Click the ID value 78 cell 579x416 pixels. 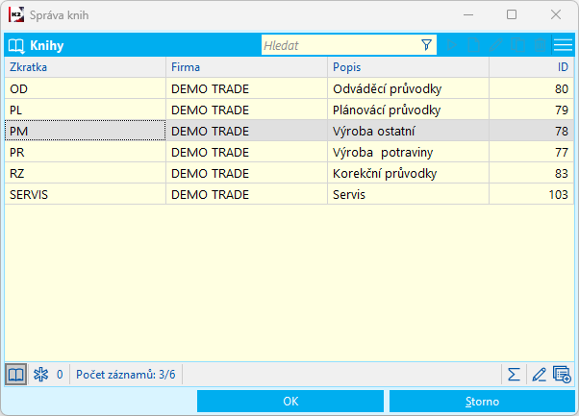531,131
